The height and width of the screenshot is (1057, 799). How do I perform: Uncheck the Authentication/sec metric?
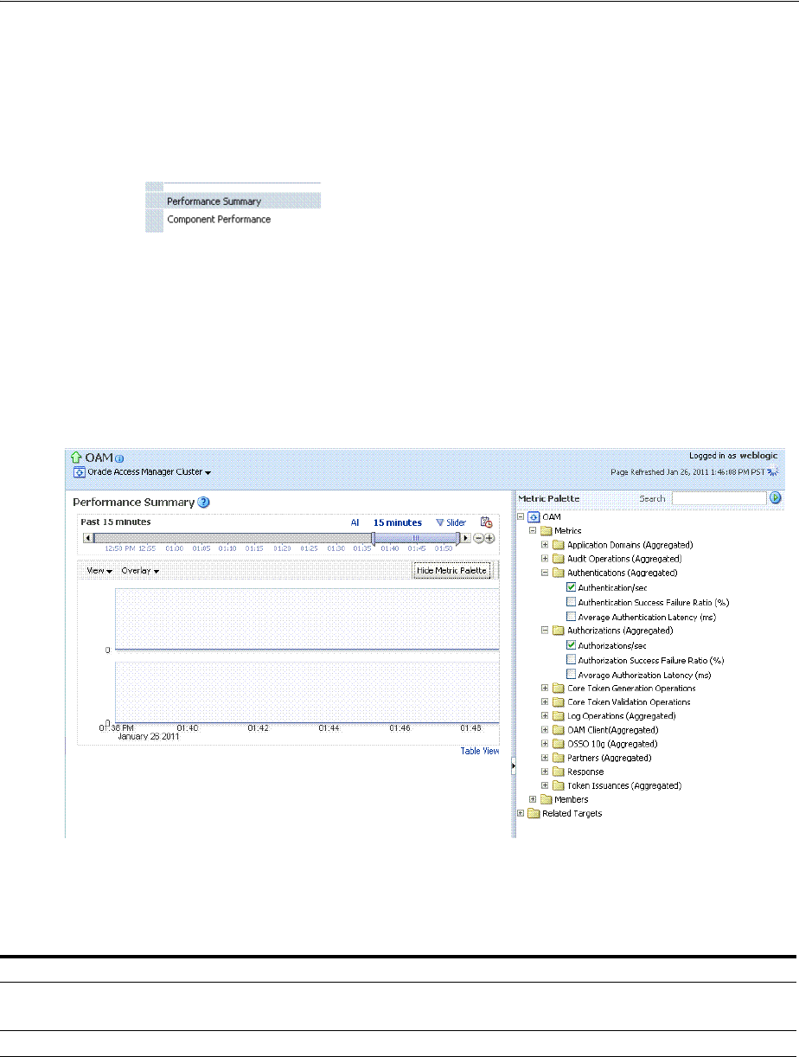click(571, 587)
